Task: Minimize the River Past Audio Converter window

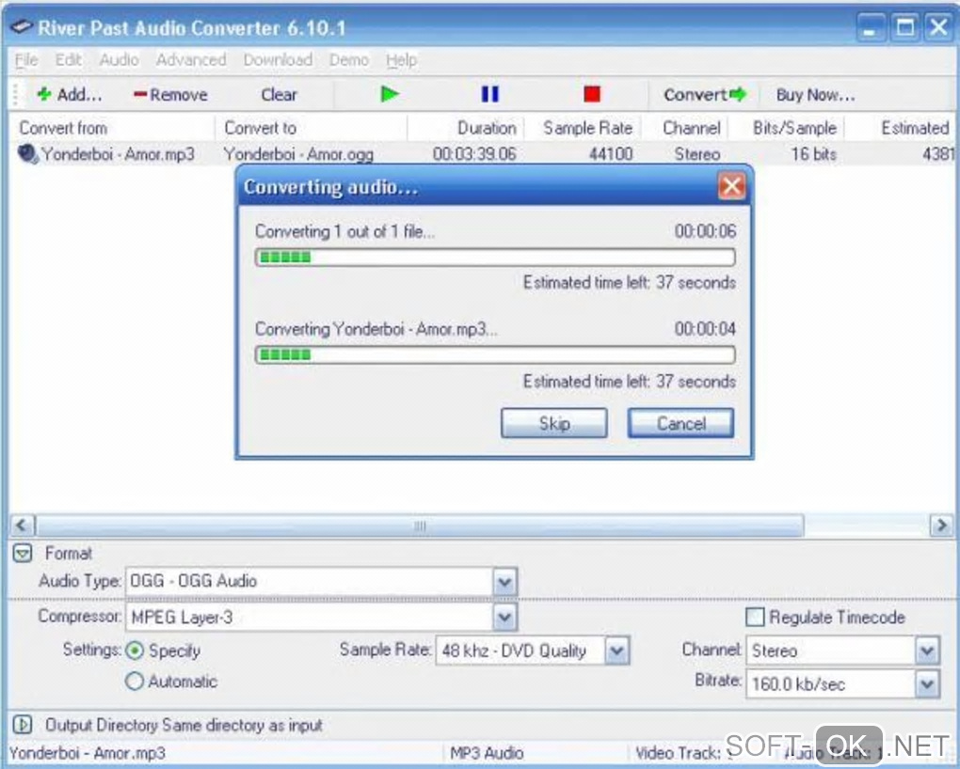Action: pyautogui.click(x=870, y=27)
